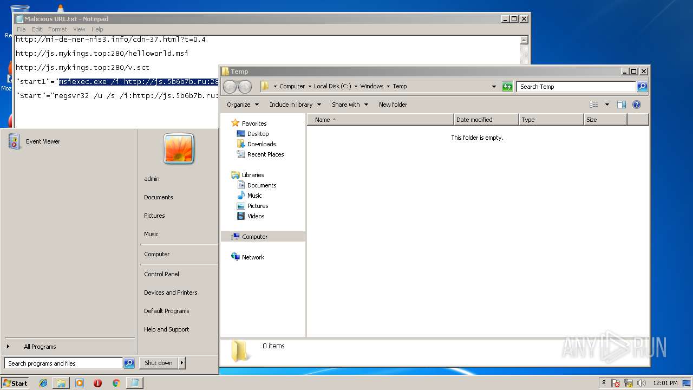Viewport: 693px width, 390px height.
Task: Click the New folder button
Action: [393, 105]
